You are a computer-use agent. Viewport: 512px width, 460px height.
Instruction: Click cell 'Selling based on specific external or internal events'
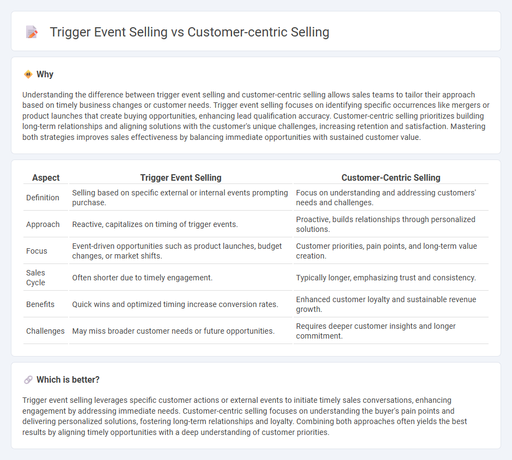pos(181,198)
